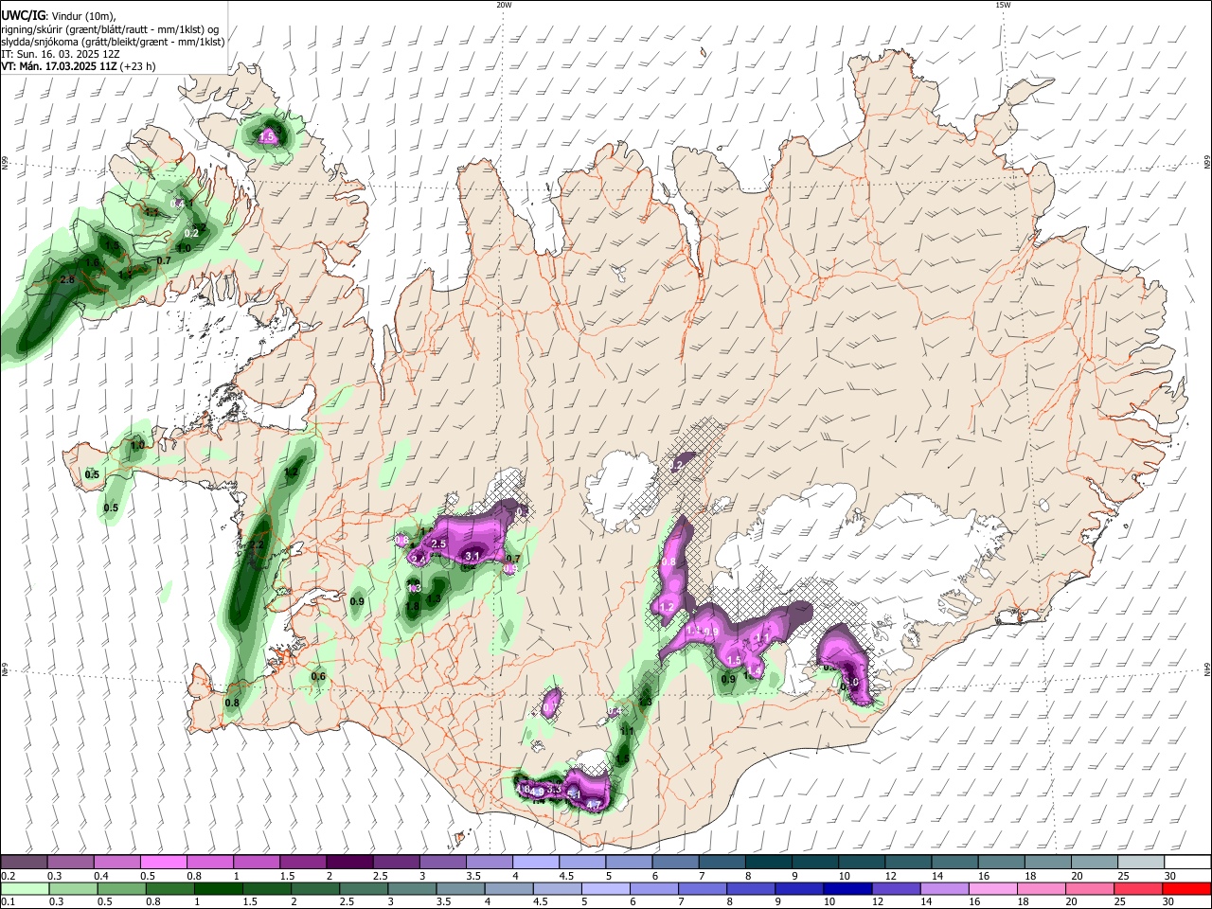The width and height of the screenshot is (1212, 909).
Task: Click the 2.4 value in the purple snow area
Action: (x=418, y=560)
